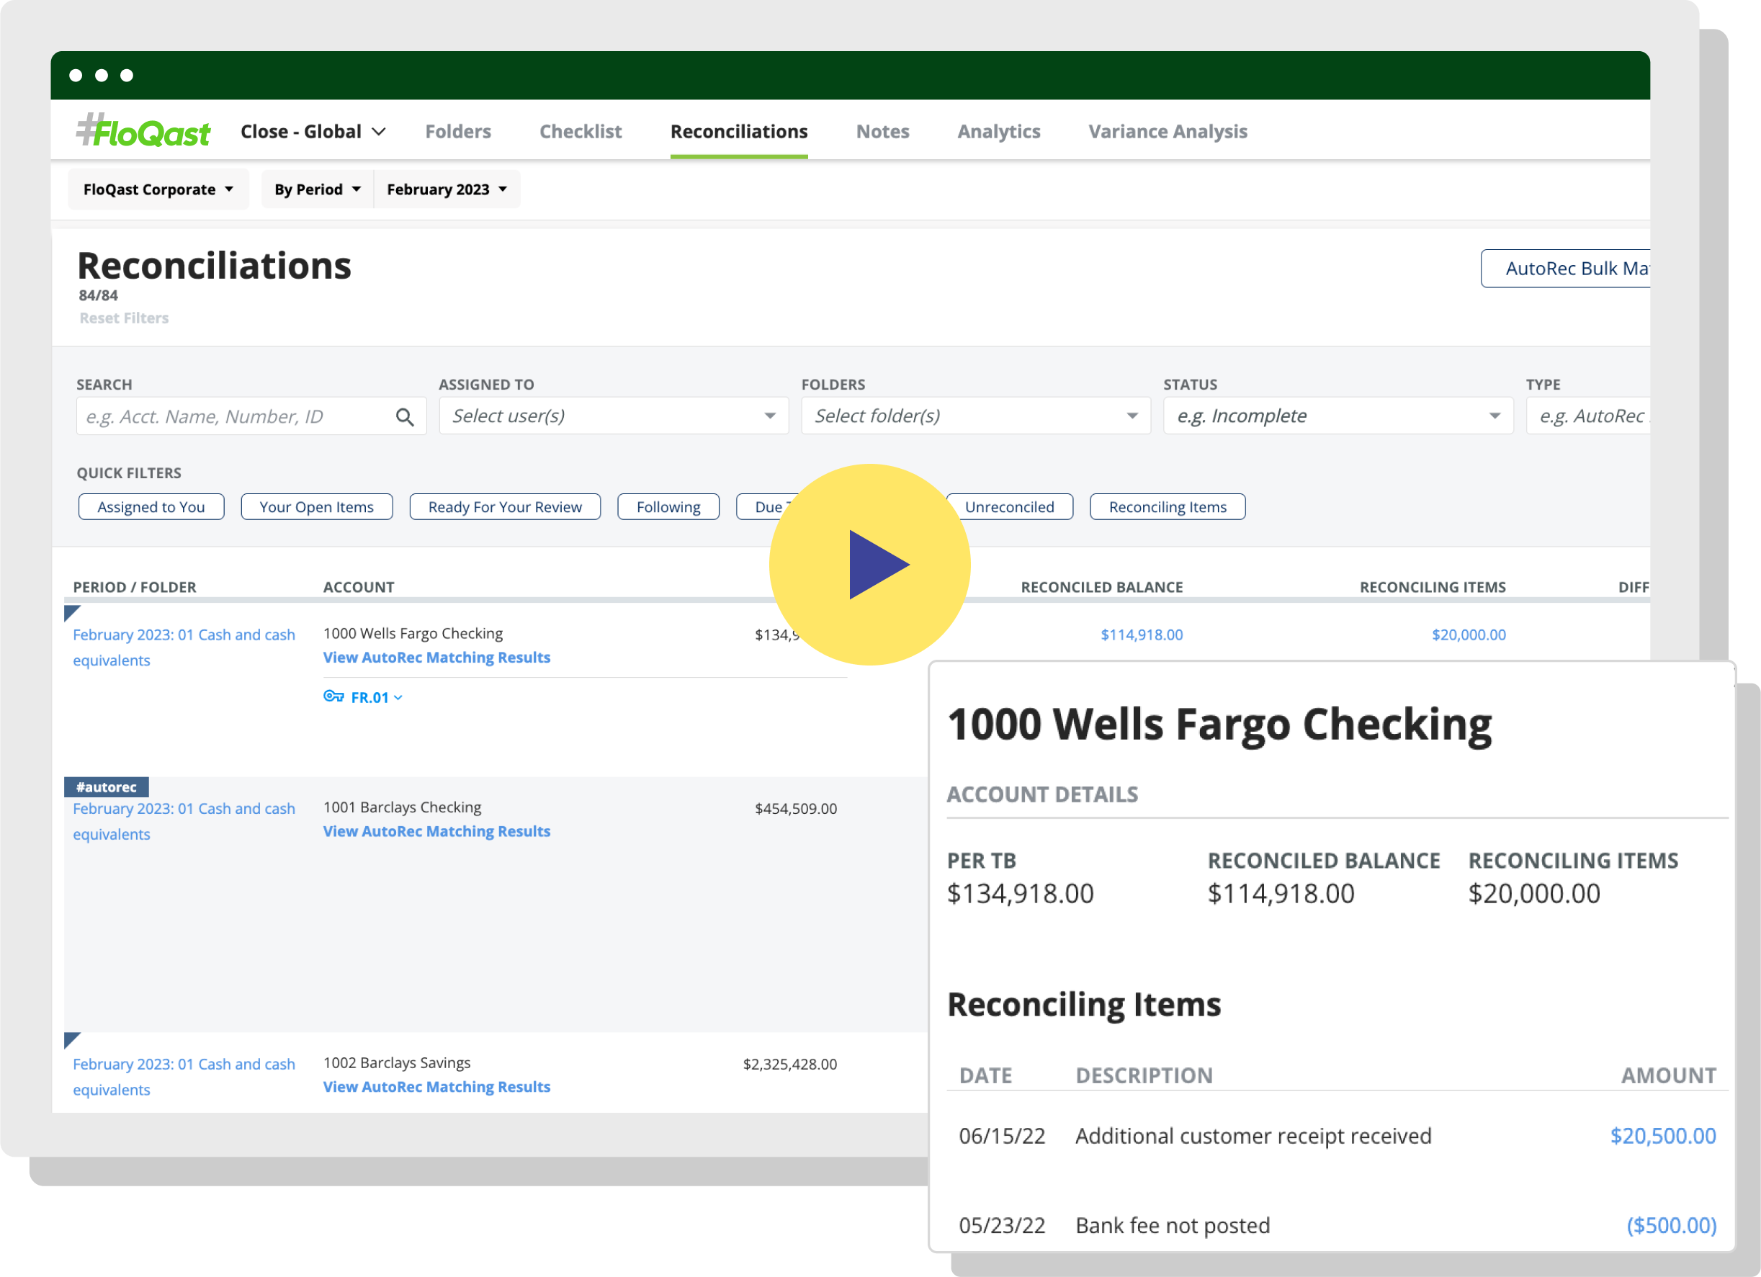Screen dimensions: 1761x1277
Task: Focus the account search input field
Action: [x=251, y=416]
